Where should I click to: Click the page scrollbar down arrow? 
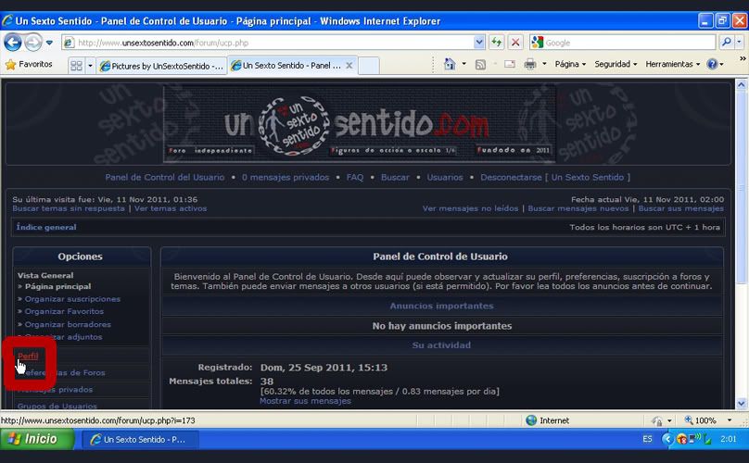(742, 404)
